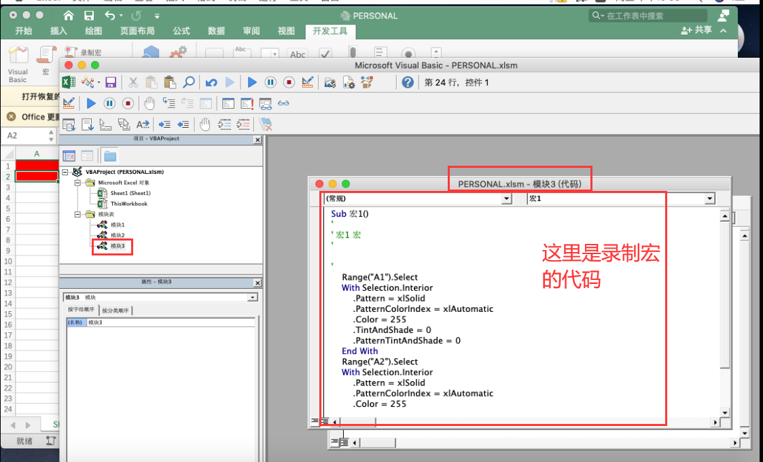Click the Comment Block icon
This screenshot has width=763, height=462.
(x=224, y=125)
